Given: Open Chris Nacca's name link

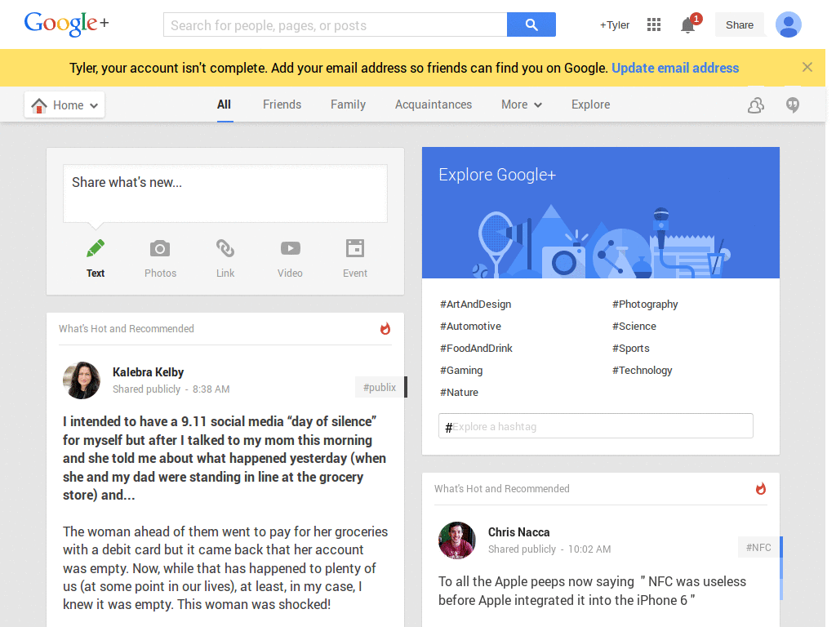Looking at the screenshot, I should pyautogui.click(x=518, y=532).
